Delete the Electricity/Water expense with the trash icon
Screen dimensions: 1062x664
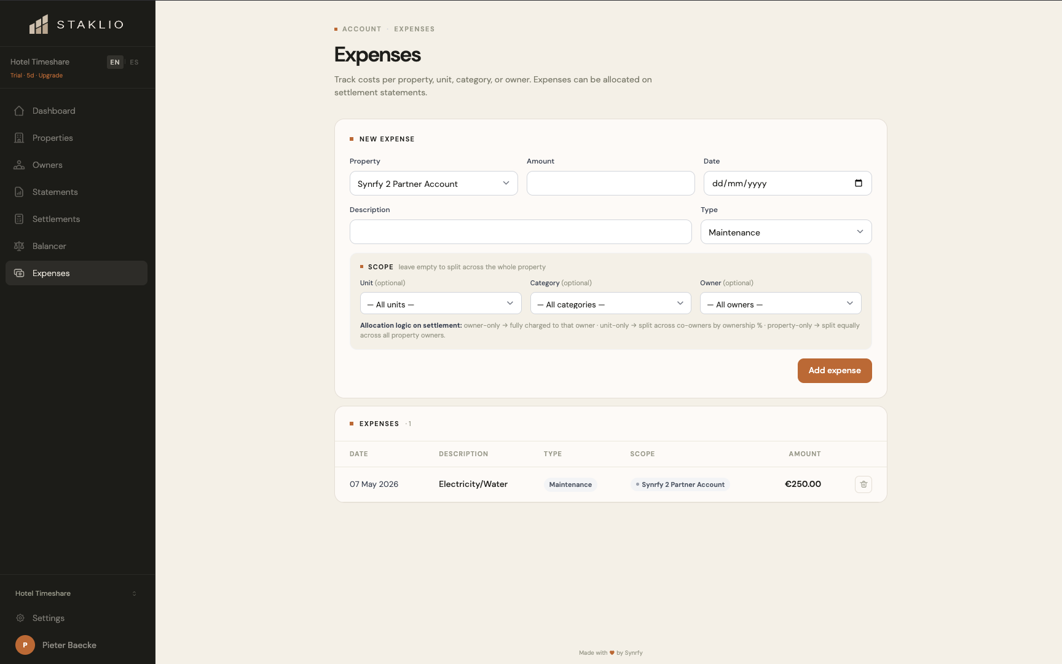click(863, 484)
